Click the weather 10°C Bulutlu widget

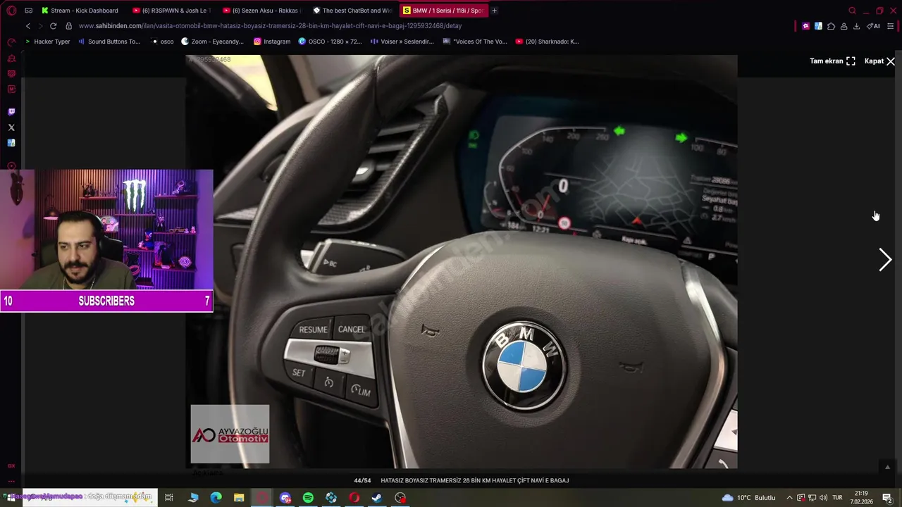point(748,498)
